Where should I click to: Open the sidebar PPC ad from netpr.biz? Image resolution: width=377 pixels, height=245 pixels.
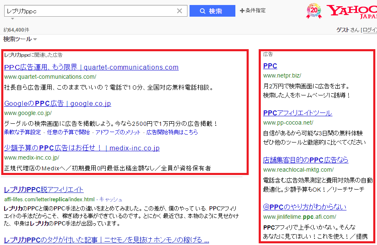click(270, 66)
